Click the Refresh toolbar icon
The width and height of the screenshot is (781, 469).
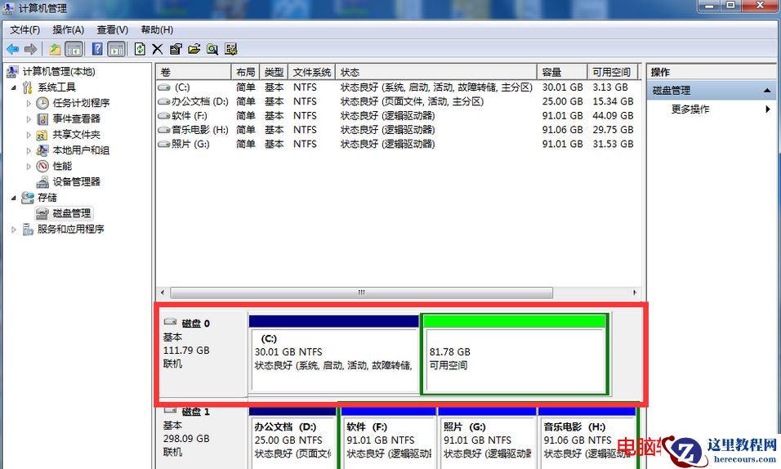point(140,49)
